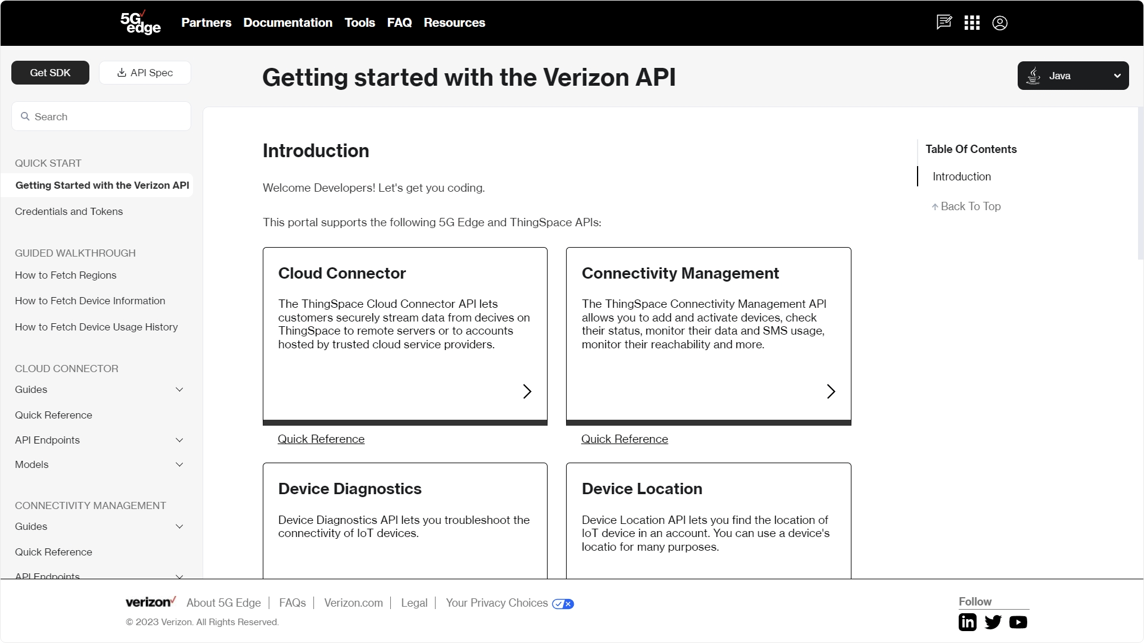Click the page vertical scrollbar

pyautogui.click(x=1140, y=183)
